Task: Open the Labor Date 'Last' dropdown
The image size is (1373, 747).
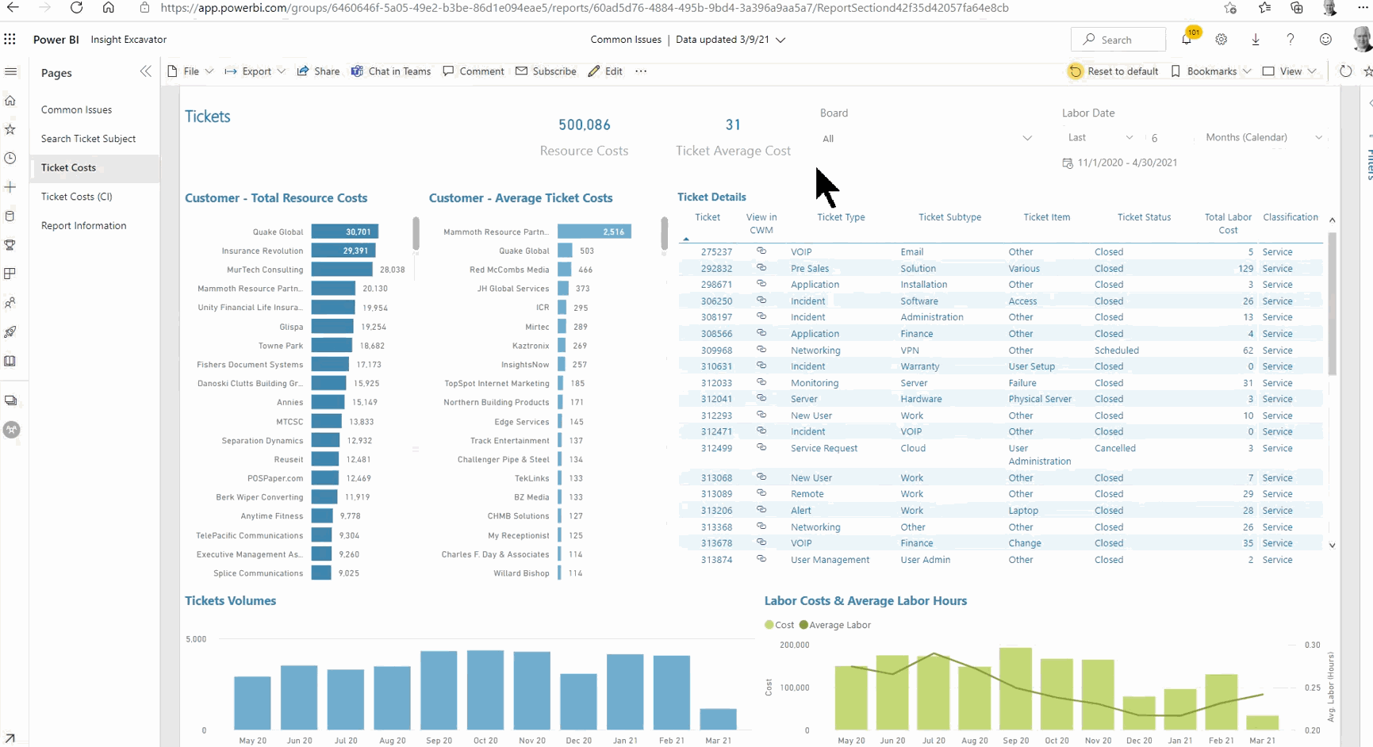Action: point(1100,138)
